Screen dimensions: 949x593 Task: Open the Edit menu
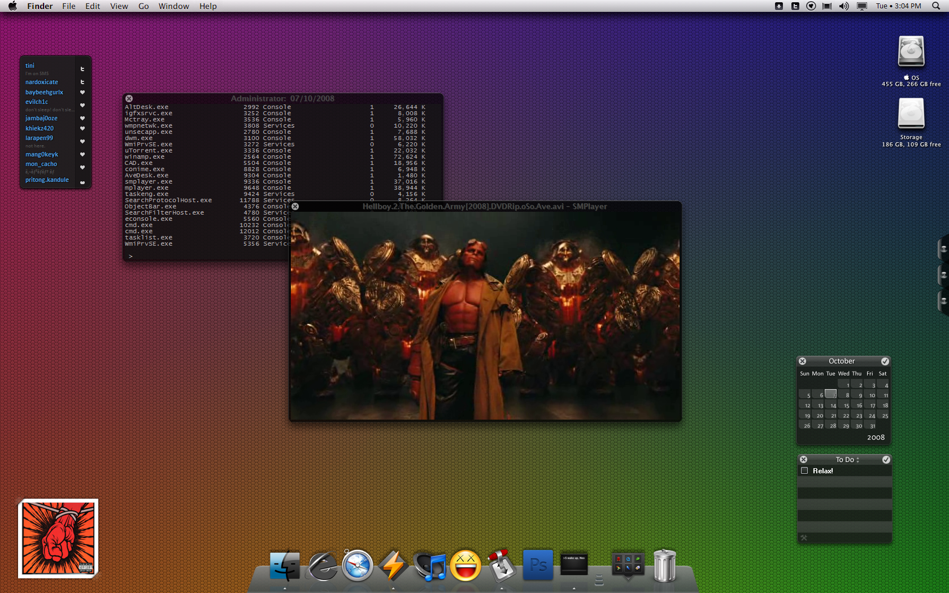(93, 6)
